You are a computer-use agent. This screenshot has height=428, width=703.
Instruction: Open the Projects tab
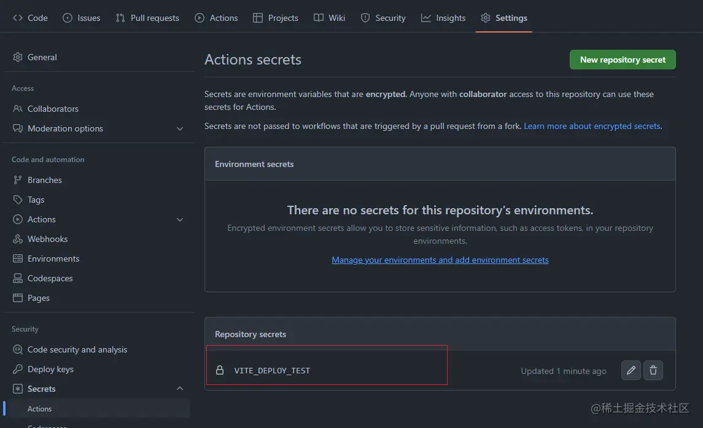(275, 18)
